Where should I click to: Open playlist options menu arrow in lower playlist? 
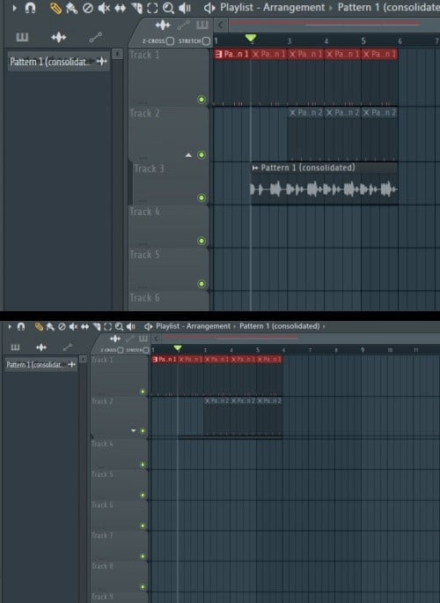tap(10, 326)
